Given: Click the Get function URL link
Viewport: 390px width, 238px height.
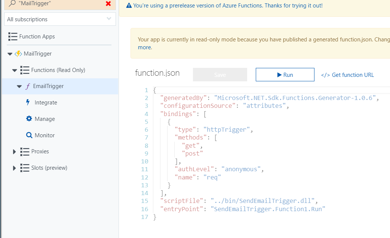Looking at the screenshot, I should click(x=347, y=75).
